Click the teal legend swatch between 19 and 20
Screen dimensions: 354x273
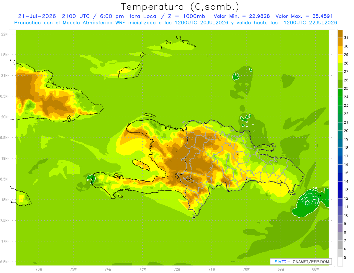pos(340,135)
